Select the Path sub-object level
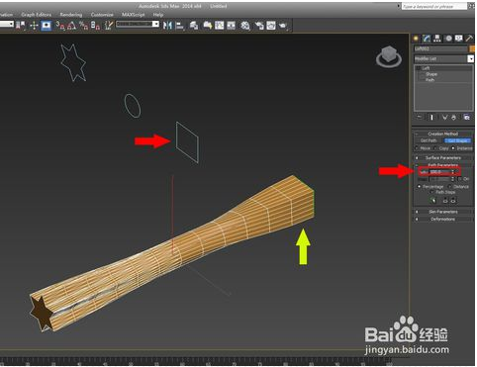The width and height of the screenshot is (477, 367). pos(430,80)
